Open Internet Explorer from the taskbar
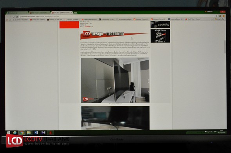Screen dimensions: 231x153 click(15, 133)
